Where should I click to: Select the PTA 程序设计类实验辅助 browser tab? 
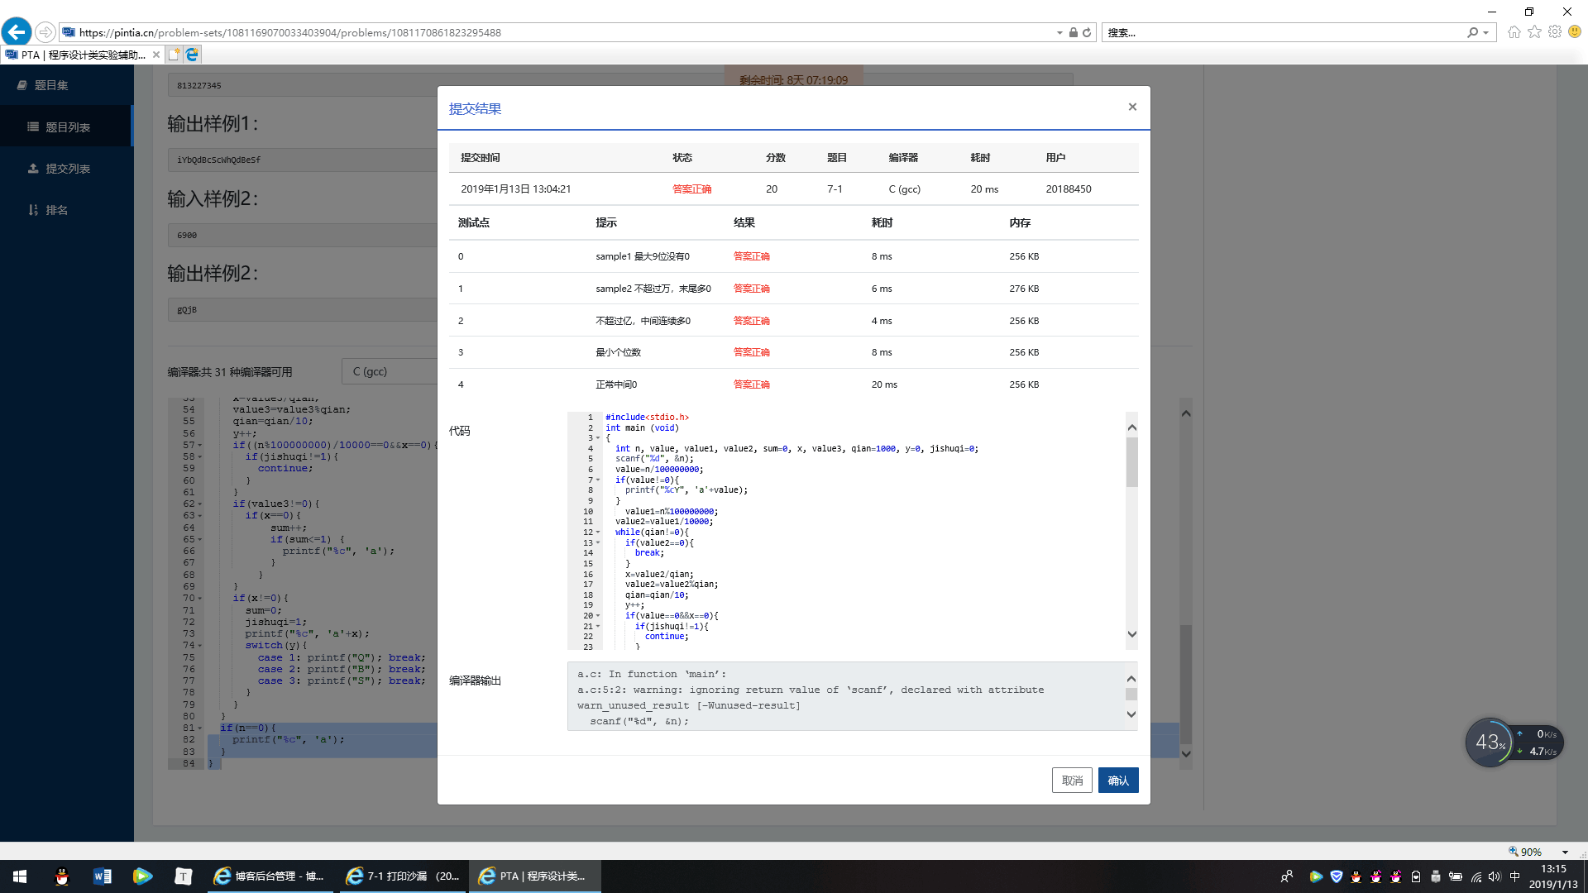81,55
